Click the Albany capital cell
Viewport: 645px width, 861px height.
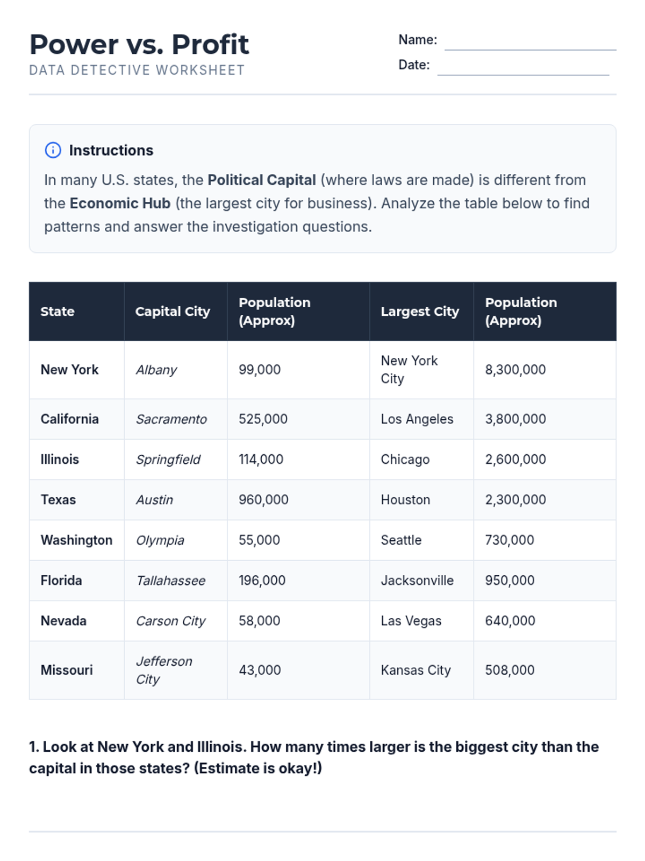(156, 370)
